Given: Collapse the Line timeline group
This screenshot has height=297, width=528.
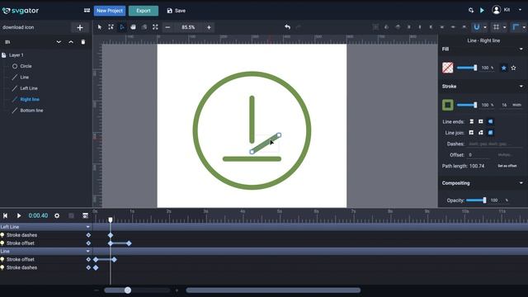Looking at the screenshot, I should pos(88,251).
